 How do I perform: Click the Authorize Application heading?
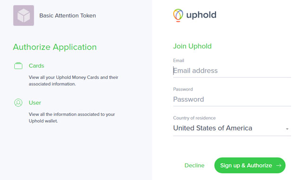click(55, 47)
